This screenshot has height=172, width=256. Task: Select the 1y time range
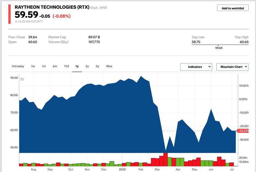(x=77, y=66)
